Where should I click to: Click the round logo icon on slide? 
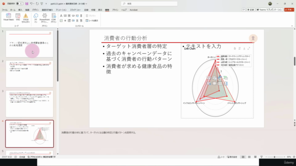pos(253,38)
